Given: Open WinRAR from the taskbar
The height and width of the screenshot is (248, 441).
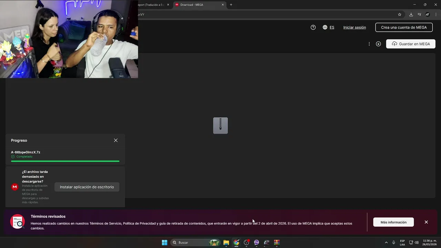Looking at the screenshot, I should (277, 242).
